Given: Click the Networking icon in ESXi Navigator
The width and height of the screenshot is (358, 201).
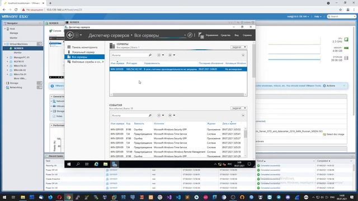Looking at the screenshot, I should [7, 88].
